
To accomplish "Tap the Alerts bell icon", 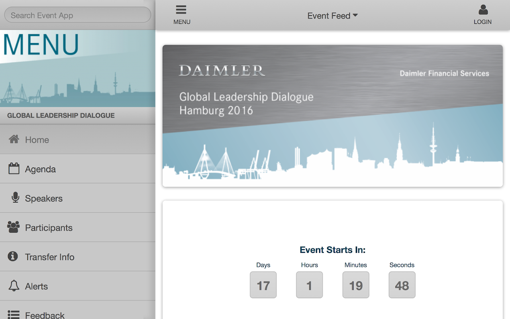I will click(14, 286).
